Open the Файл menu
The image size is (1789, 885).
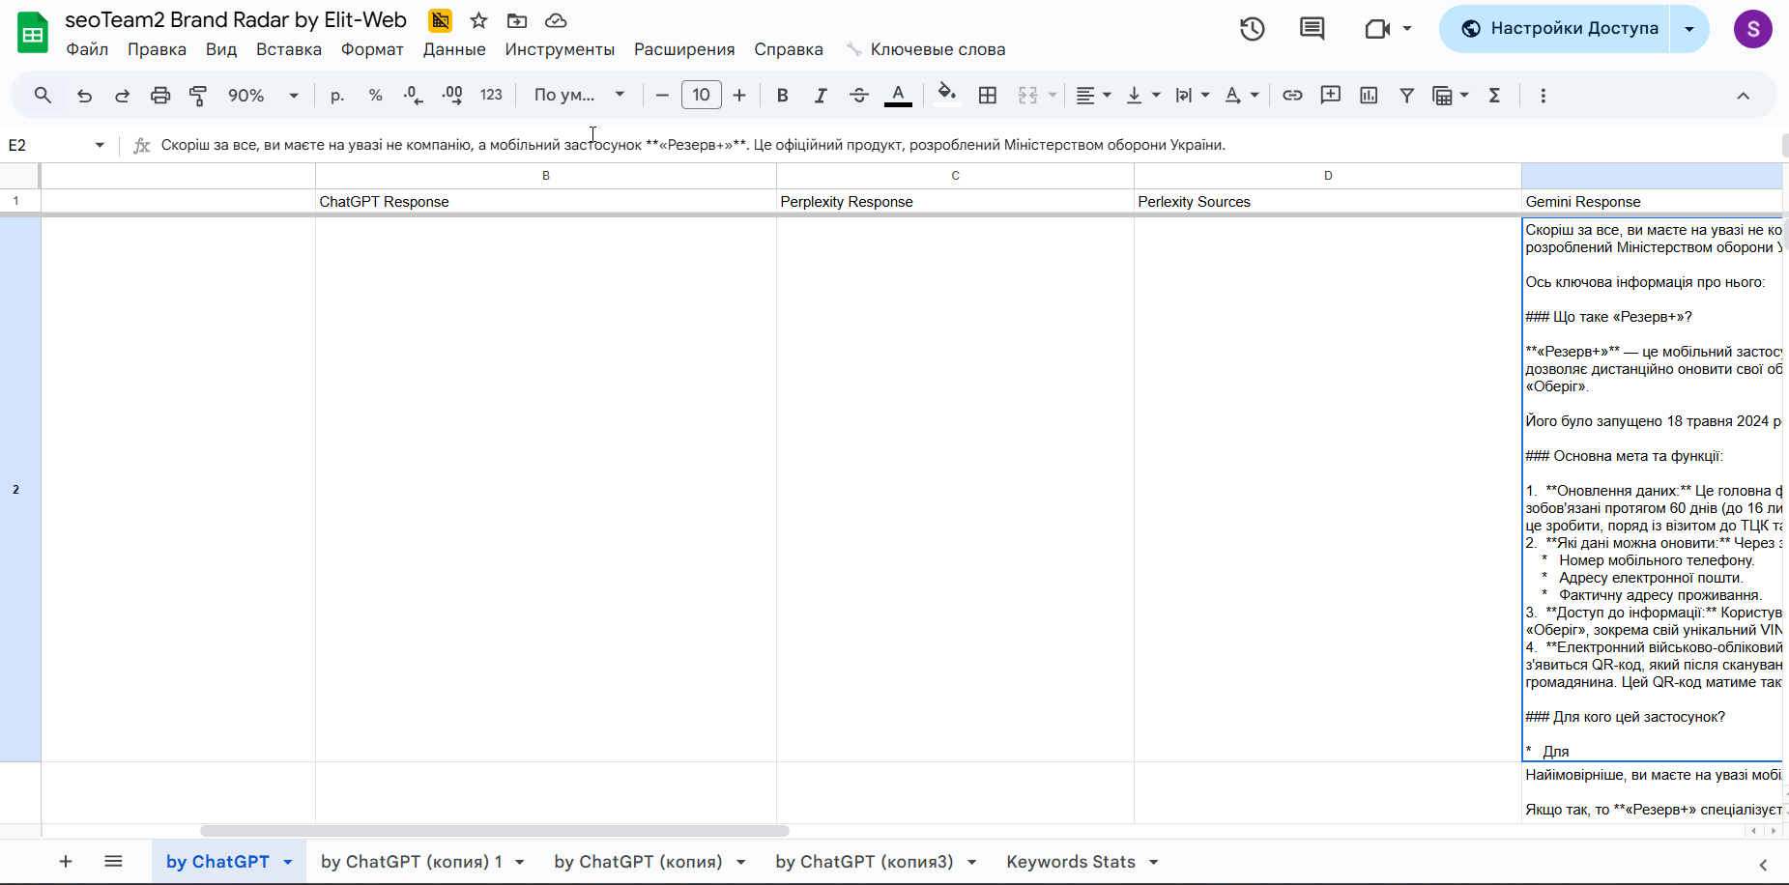click(x=87, y=49)
